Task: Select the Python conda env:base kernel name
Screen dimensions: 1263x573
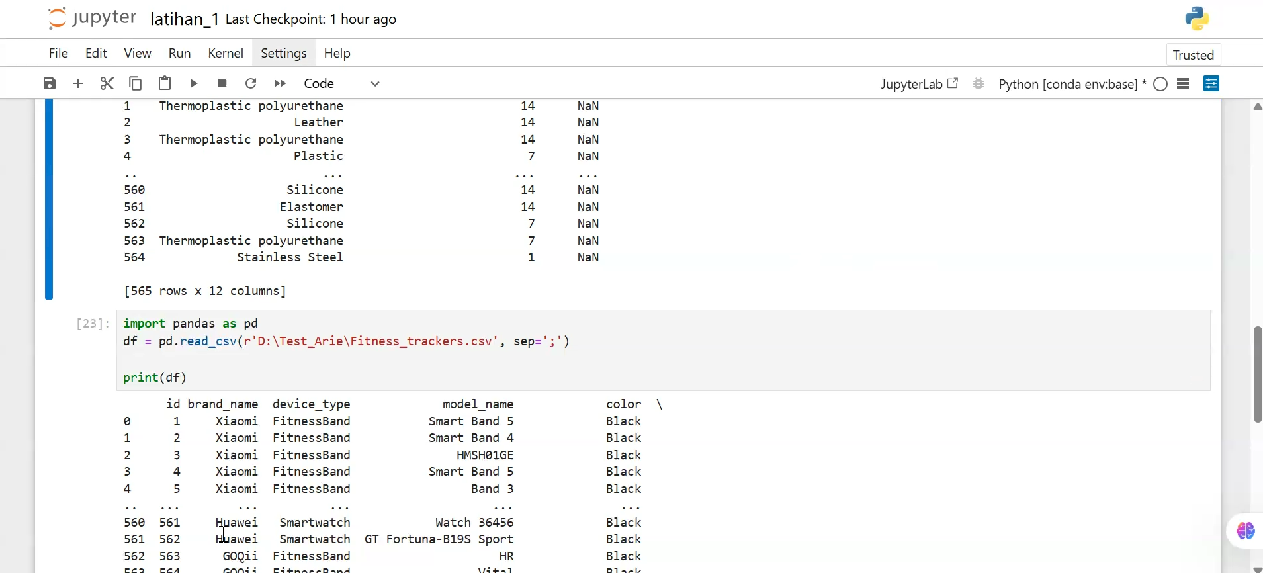Action: coord(1068,84)
